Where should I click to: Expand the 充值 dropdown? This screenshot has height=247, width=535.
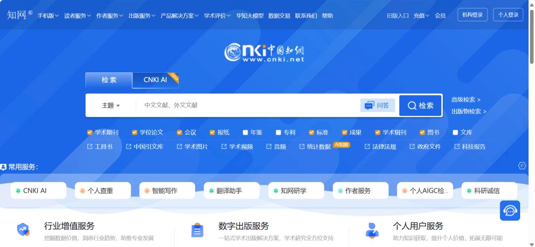[x=422, y=16]
